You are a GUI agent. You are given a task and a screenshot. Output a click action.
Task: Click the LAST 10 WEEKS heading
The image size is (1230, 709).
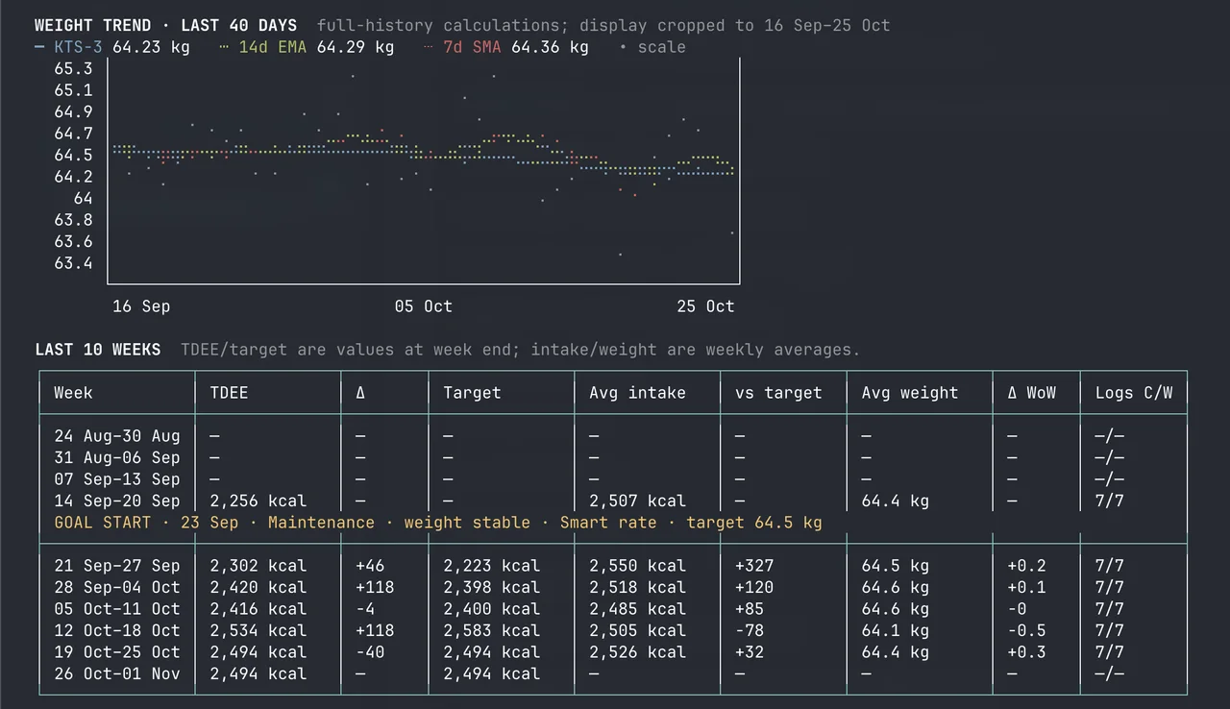point(98,350)
